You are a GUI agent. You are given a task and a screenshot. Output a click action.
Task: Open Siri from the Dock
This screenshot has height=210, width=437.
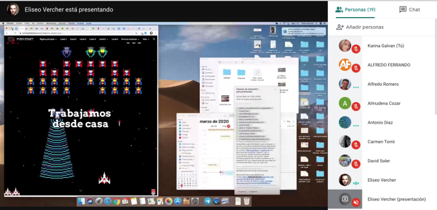point(90,201)
